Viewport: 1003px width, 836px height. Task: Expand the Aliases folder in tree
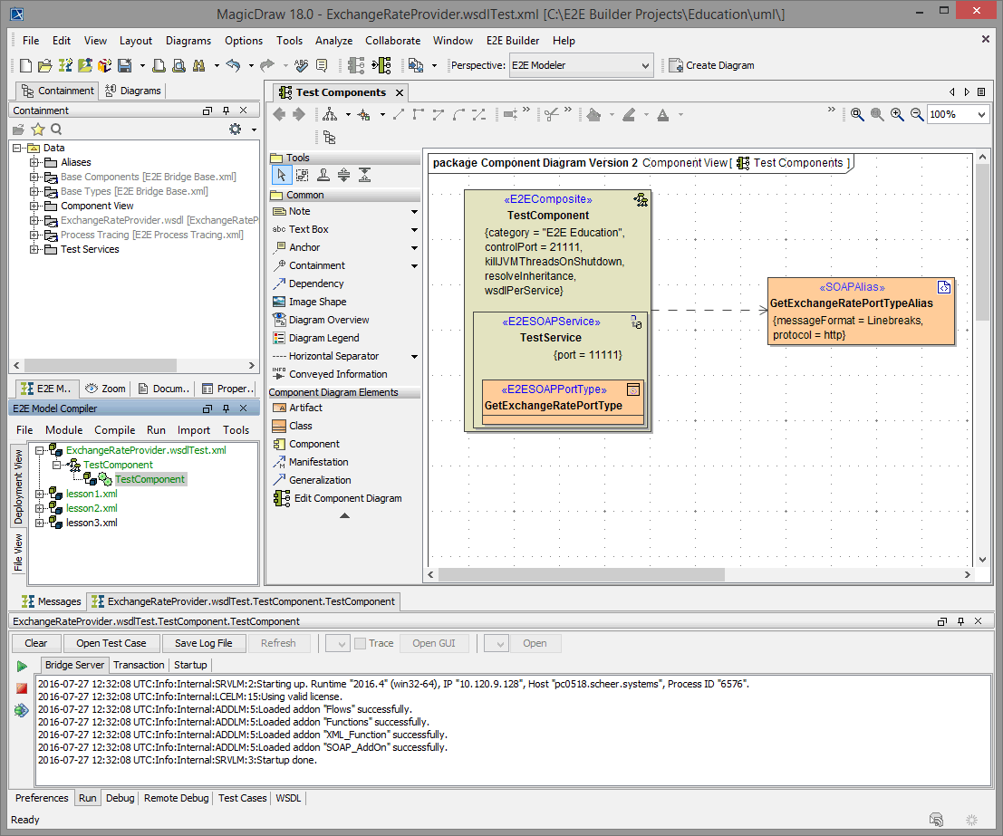34,162
